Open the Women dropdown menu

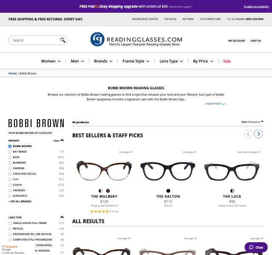(x=51, y=61)
